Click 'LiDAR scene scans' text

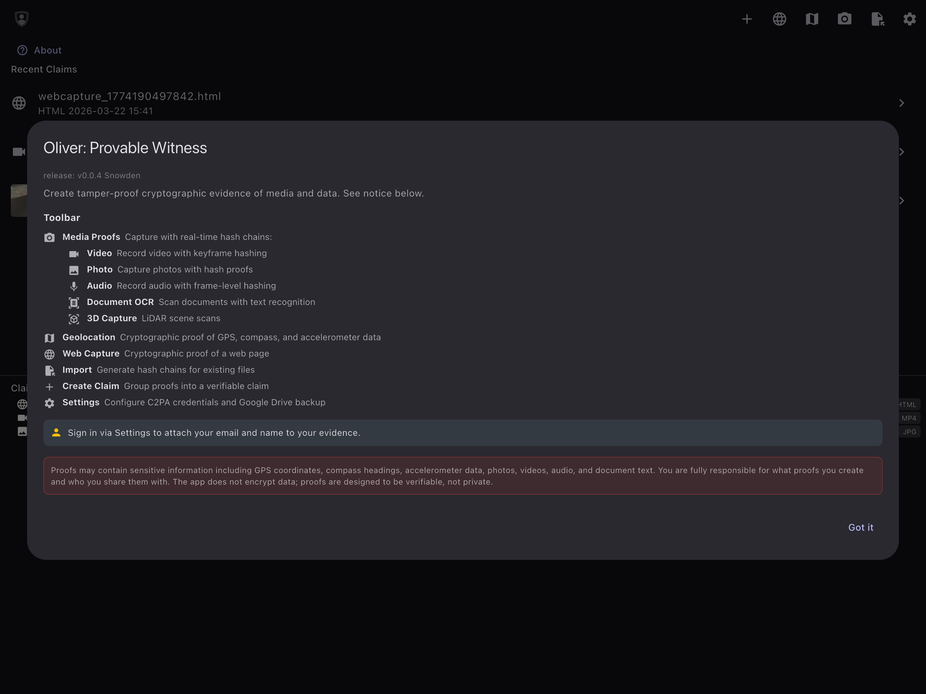(x=181, y=319)
